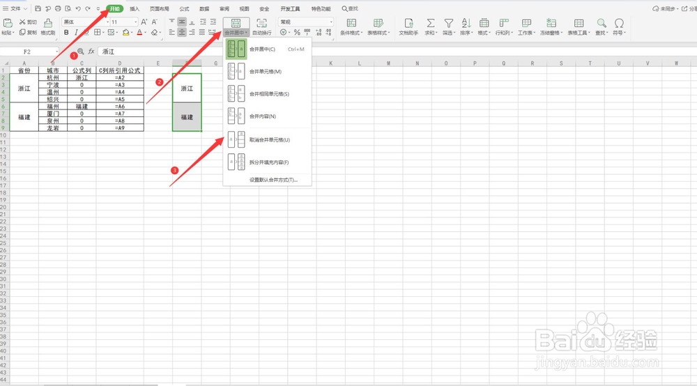Image resolution: width=697 pixels, height=386 pixels.
Task: Select Unmerge Cells (取消合并单元格(U)) menu item
Action: pos(267,139)
